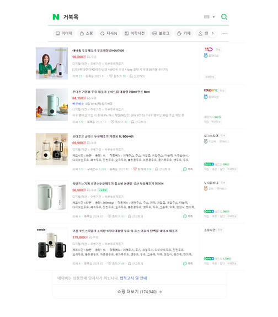Open the three-dots more options menu
The image size is (278, 317).
225,34
